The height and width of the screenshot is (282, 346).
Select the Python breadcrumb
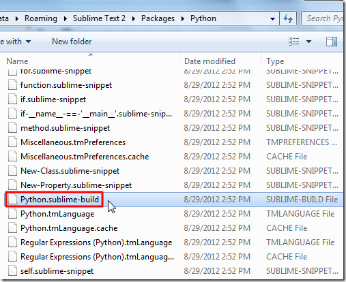tap(203, 18)
